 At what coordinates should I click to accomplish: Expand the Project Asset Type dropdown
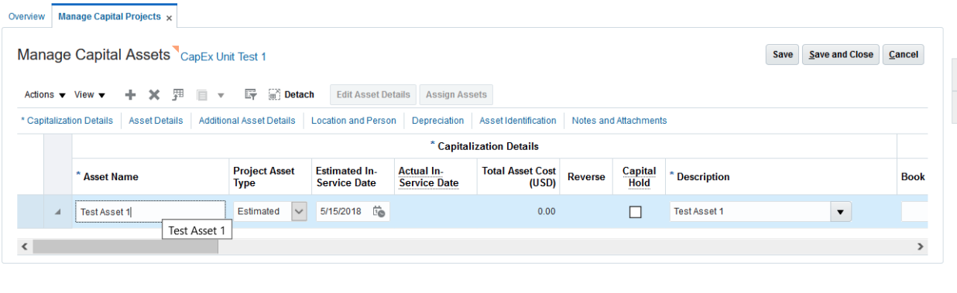(299, 211)
